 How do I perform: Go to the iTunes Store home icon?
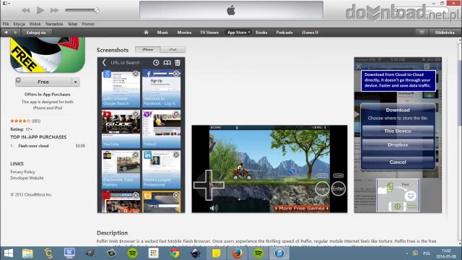pyautogui.click(x=146, y=32)
